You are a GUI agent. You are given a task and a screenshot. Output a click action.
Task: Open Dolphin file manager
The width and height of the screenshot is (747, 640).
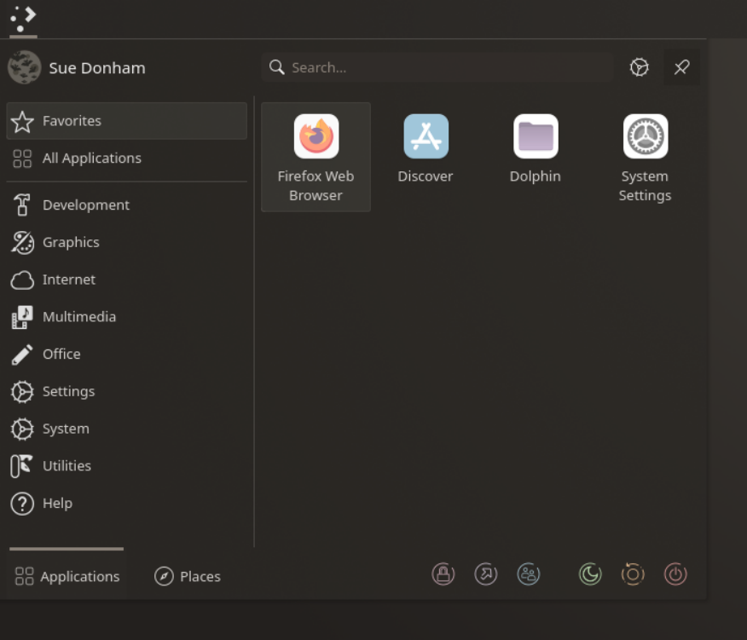(x=536, y=157)
